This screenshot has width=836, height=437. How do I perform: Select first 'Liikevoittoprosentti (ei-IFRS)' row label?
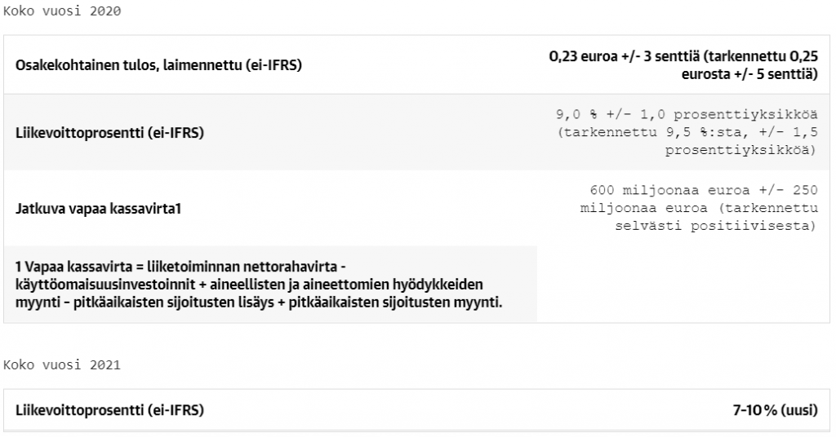click(x=109, y=133)
